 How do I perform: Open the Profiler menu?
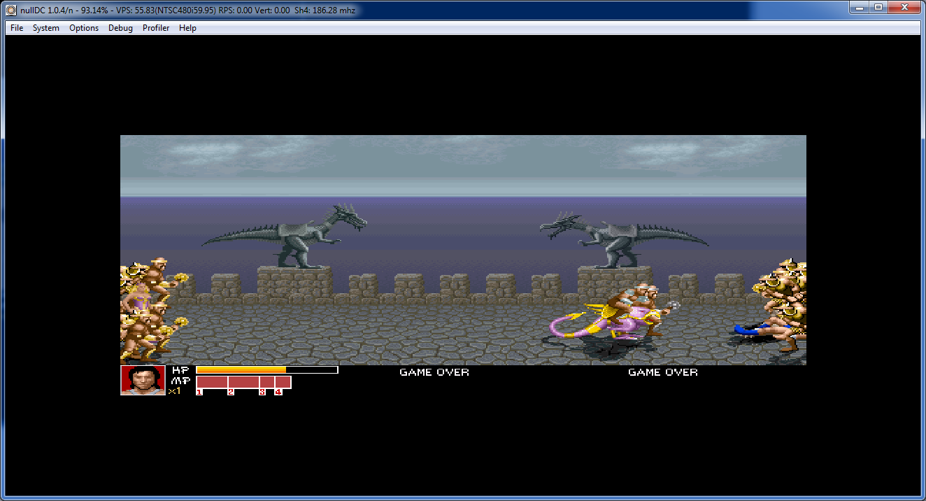(156, 28)
